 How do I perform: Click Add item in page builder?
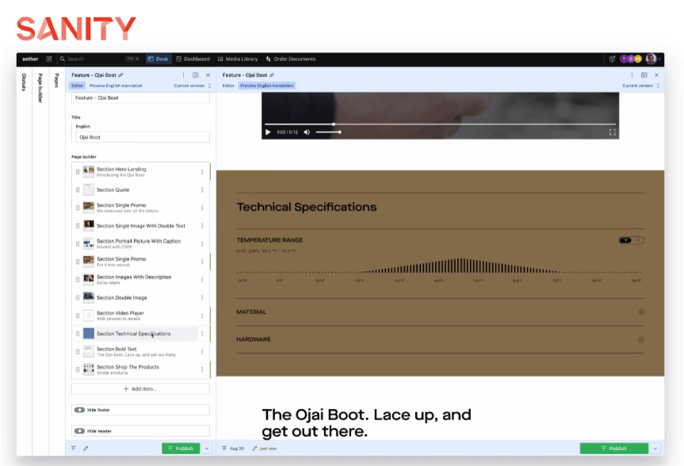pos(140,389)
